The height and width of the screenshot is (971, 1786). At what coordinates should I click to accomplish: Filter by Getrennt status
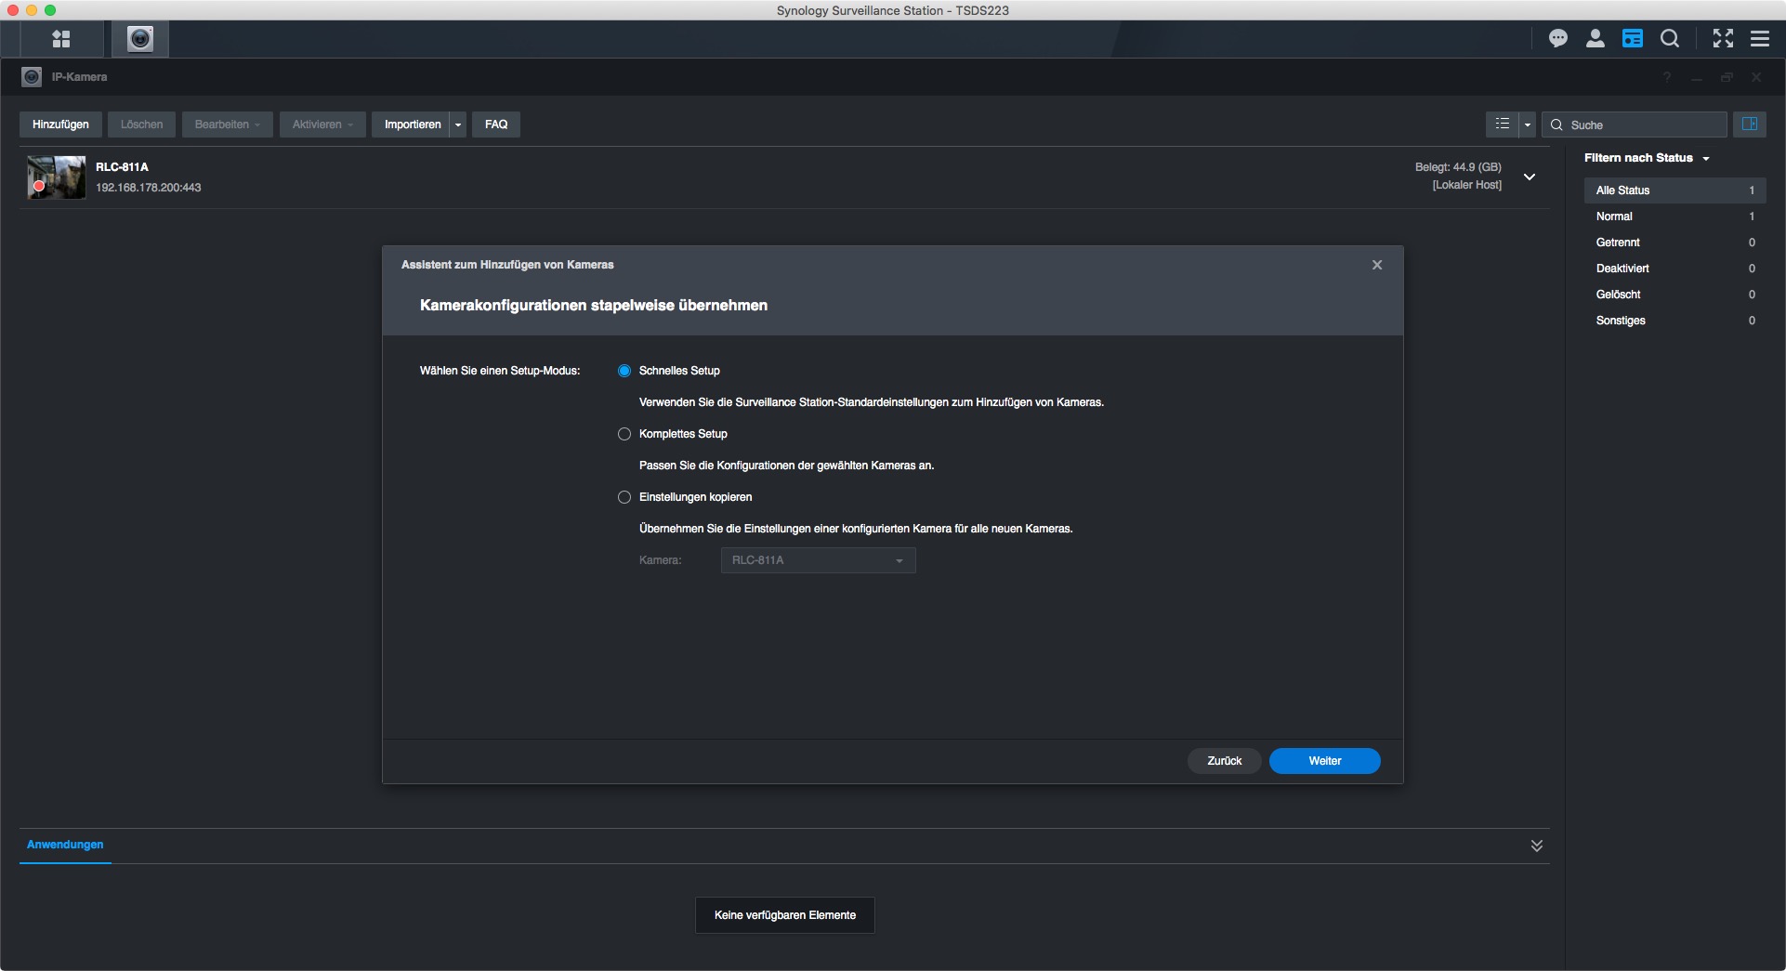tap(1675, 243)
